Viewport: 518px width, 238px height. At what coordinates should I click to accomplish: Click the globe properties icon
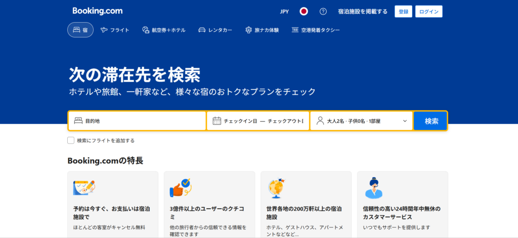tap(276, 188)
